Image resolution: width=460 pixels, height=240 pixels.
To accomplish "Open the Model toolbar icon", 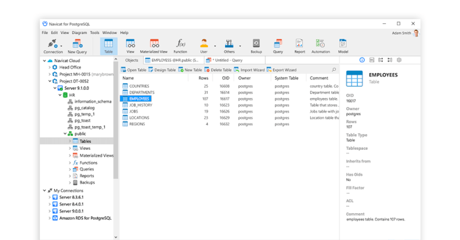I will [343, 46].
